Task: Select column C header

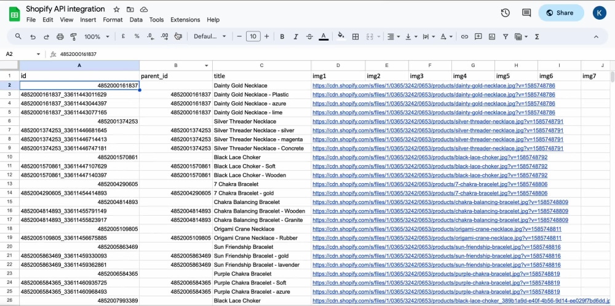Action: pos(261,65)
